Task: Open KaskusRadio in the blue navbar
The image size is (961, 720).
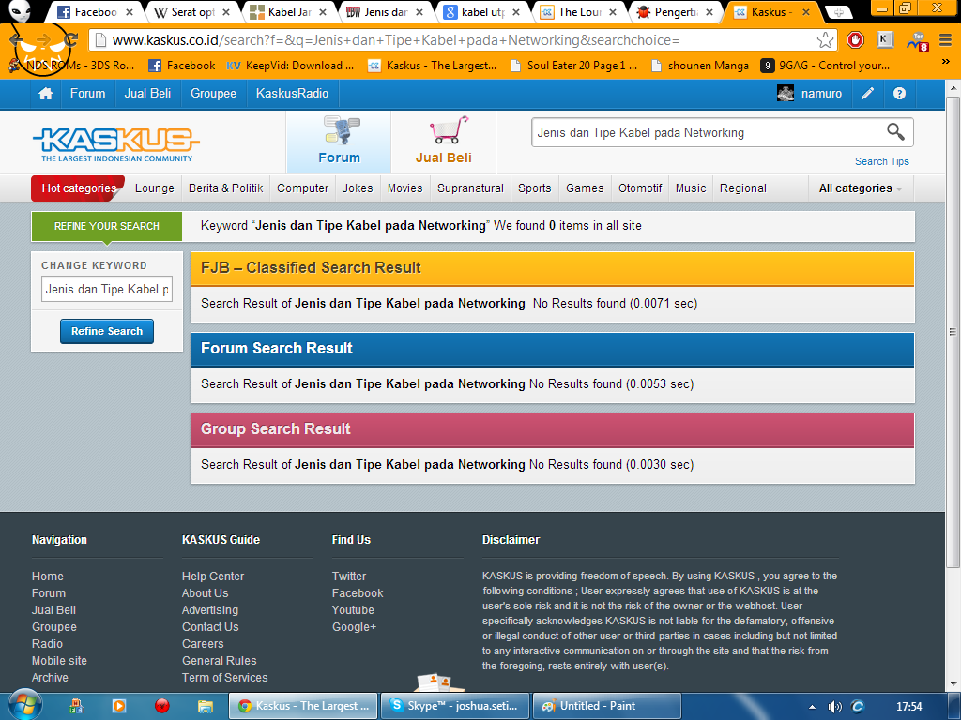Action: (x=293, y=94)
